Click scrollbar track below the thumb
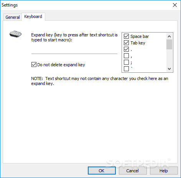This screenshot has width=181, height=178. coord(169,57)
